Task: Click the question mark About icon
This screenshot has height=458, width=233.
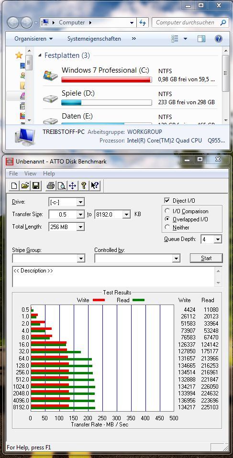Action: point(84,185)
